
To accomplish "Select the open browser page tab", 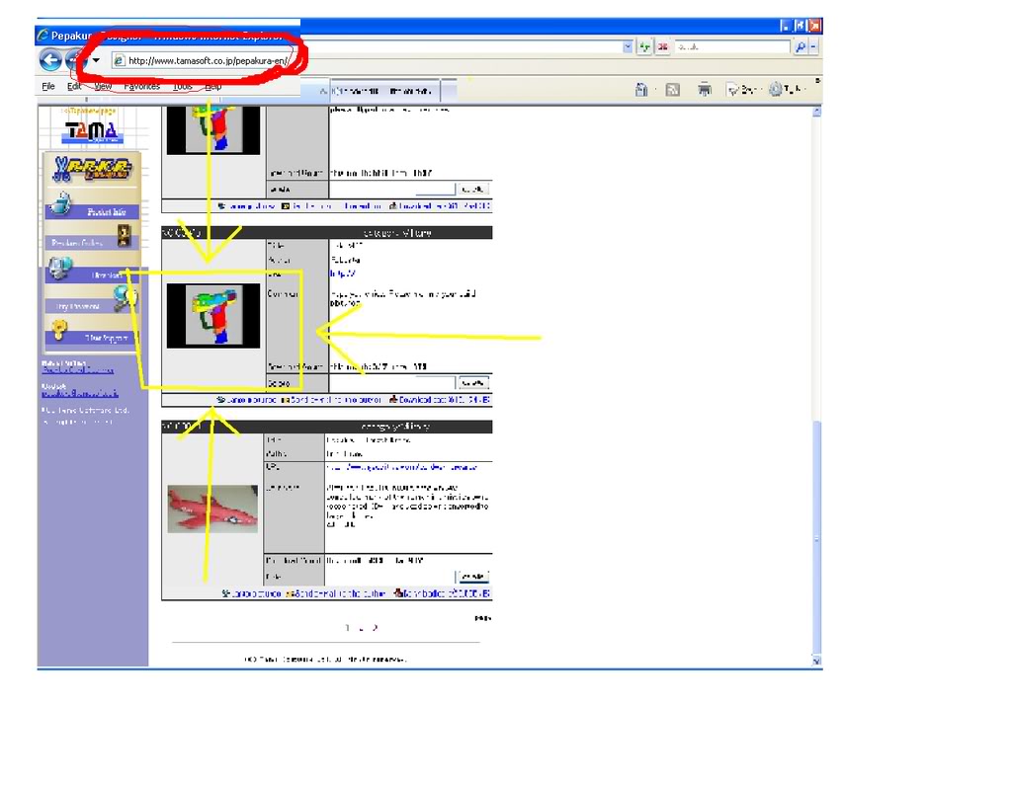I will pyautogui.click(x=384, y=91).
